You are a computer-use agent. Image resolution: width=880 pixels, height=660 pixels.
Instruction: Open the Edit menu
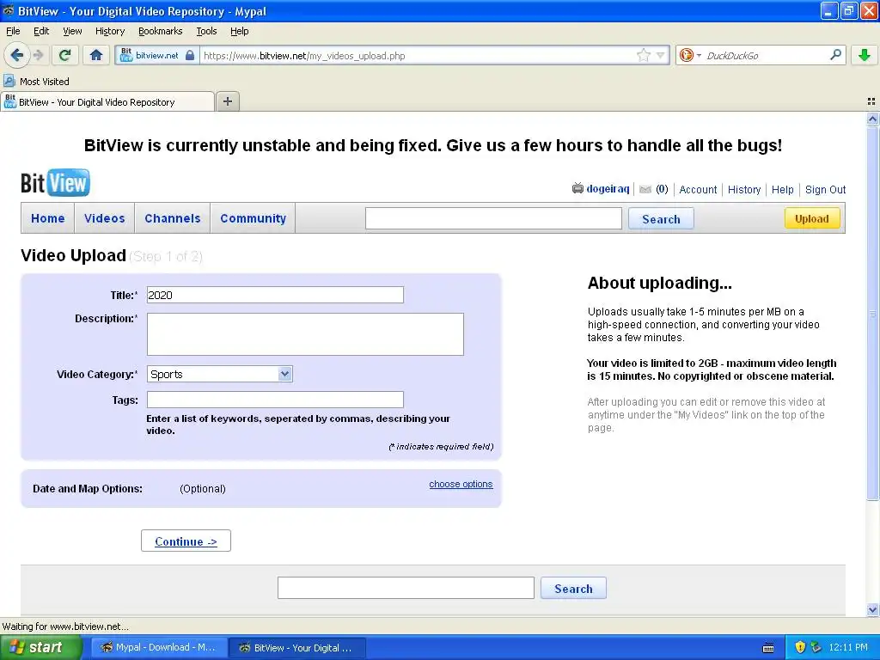[x=41, y=31]
